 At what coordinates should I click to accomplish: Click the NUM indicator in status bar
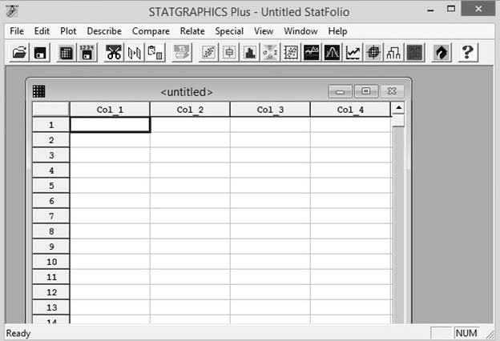pyautogui.click(x=466, y=333)
